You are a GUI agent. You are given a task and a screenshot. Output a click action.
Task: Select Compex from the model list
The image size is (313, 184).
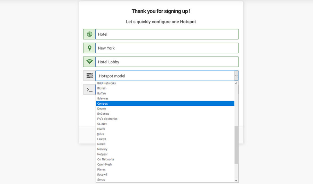coord(165,104)
